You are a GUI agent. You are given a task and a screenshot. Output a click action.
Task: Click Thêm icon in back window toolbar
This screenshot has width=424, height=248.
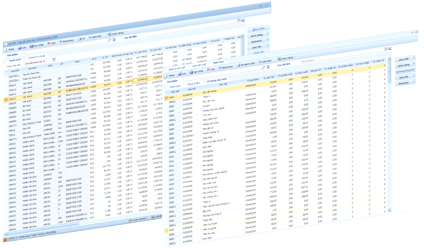[6, 50]
